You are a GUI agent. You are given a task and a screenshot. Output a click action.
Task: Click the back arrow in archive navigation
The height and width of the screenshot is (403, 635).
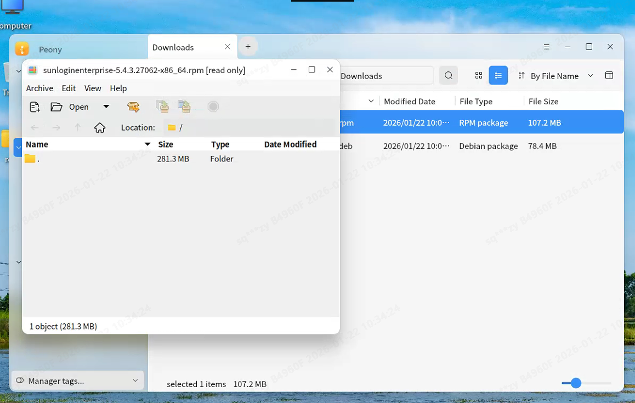34,127
